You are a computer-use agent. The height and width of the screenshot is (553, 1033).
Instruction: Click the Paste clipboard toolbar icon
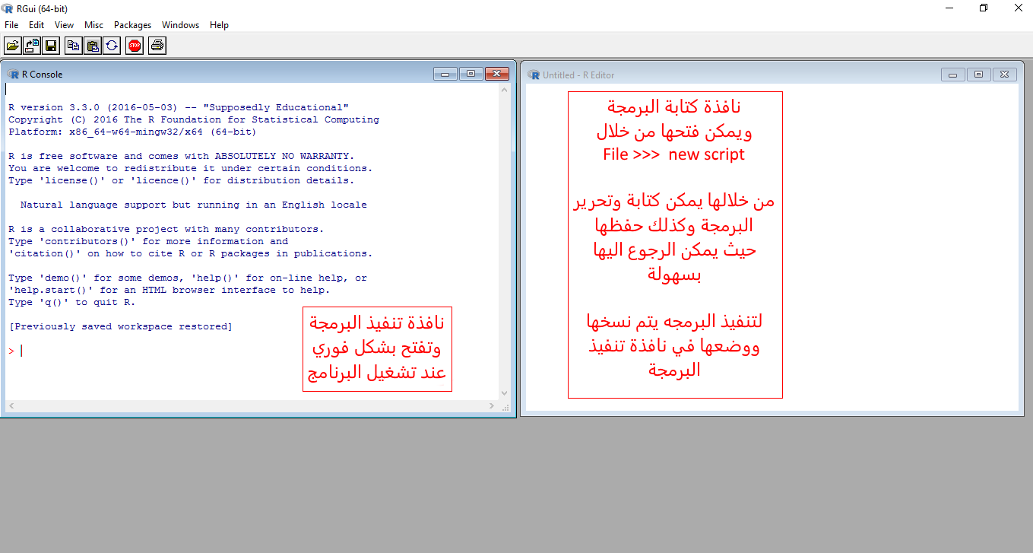(92, 46)
